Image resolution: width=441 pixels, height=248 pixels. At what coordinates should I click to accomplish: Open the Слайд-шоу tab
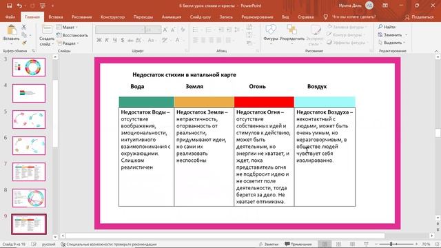(x=201, y=17)
